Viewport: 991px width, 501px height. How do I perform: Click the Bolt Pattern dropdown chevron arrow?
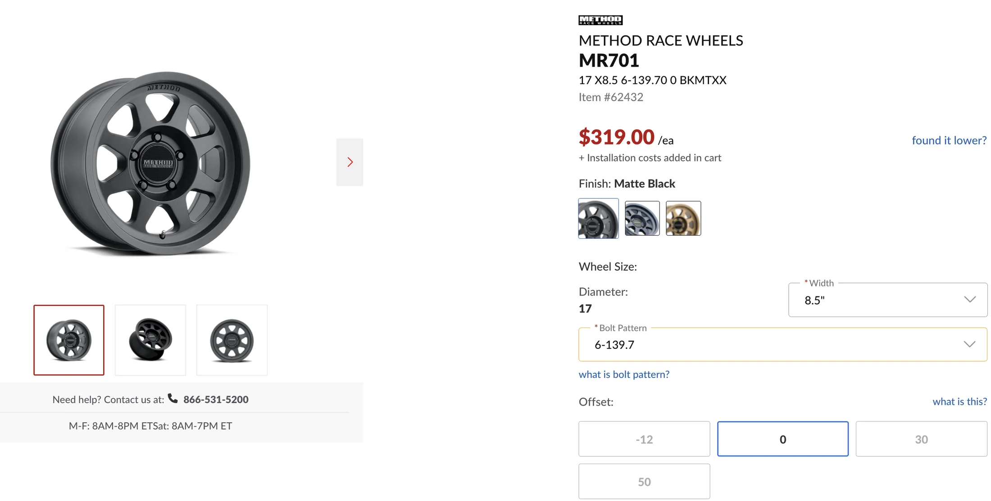coord(969,344)
